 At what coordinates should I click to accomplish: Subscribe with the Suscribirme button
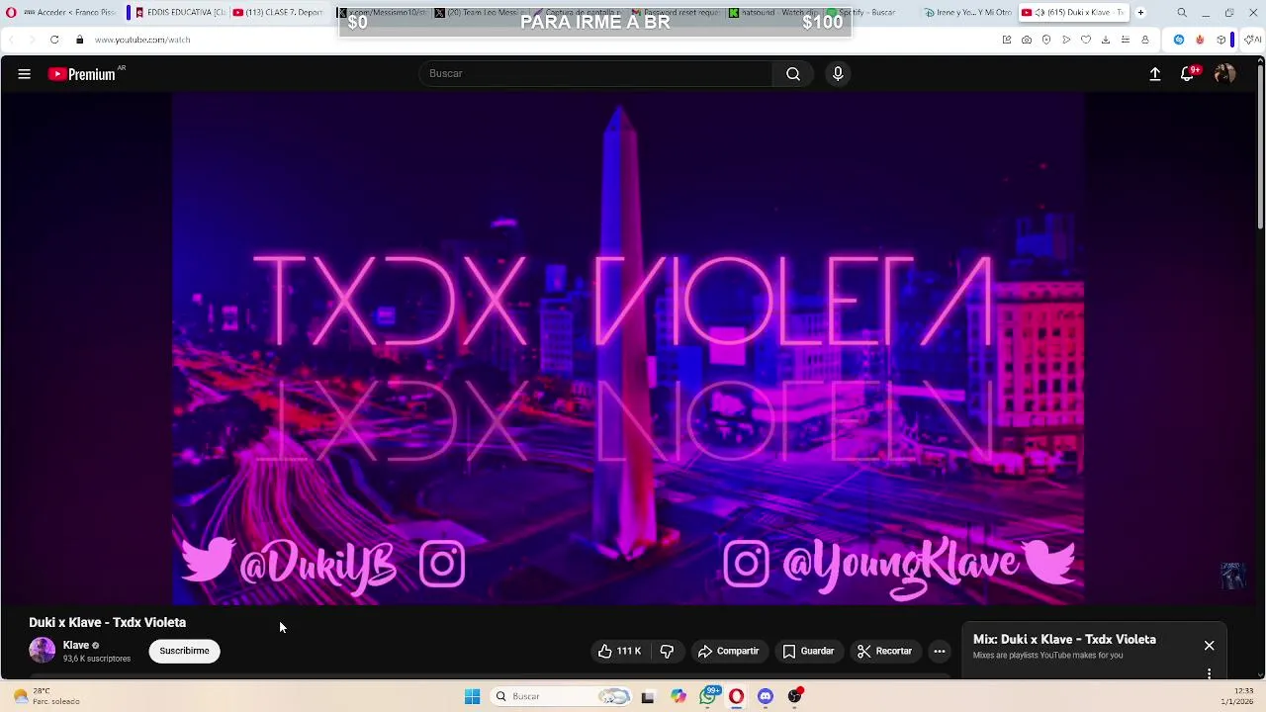point(184,651)
